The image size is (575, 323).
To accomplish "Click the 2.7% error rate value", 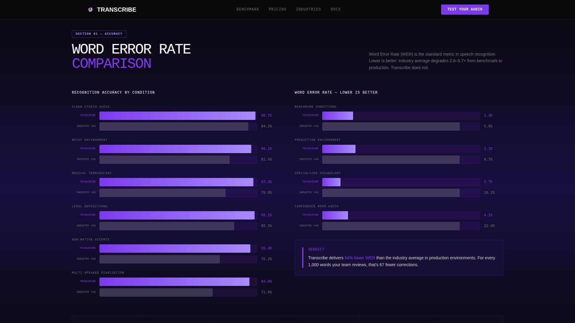I will click(488, 182).
